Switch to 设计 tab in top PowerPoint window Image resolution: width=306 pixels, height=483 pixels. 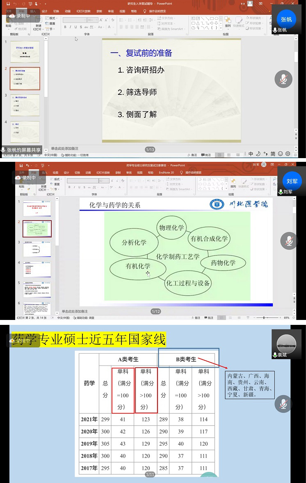click(44, 11)
